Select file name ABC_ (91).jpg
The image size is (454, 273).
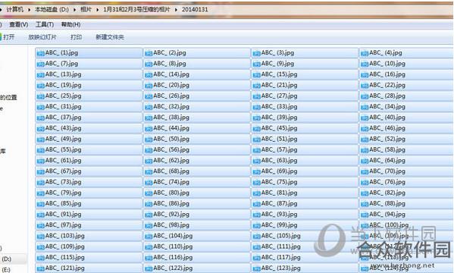[x=64, y=215]
